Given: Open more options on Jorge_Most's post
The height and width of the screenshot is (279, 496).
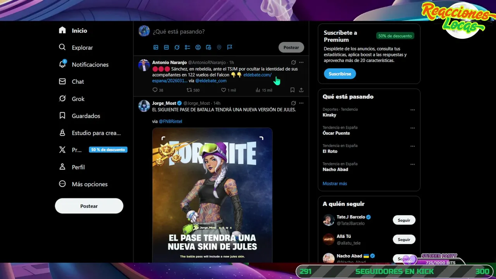Looking at the screenshot, I should coord(301,103).
